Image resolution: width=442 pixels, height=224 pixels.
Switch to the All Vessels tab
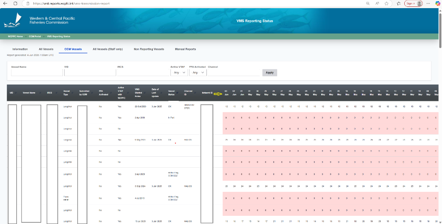(46, 49)
